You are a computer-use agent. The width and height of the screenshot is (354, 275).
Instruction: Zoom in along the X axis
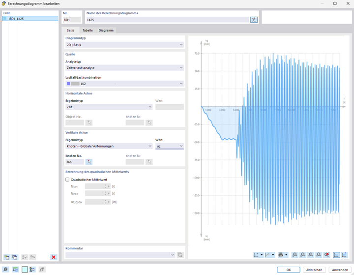click(295, 255)
